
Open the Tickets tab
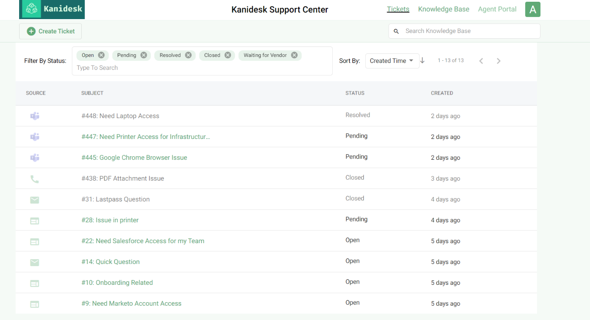398,9
